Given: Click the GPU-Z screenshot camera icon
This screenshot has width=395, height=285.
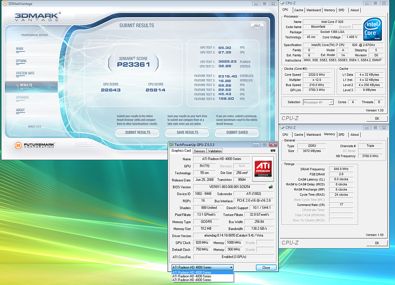Looking at the screenshot, I should point(273,151).
